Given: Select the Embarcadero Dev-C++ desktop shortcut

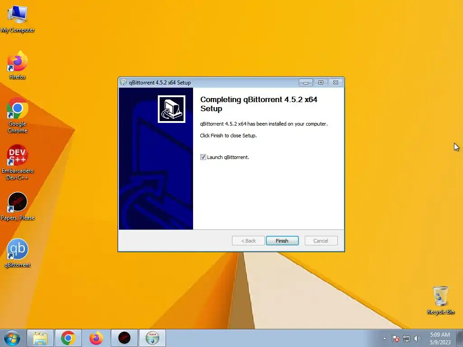Looking at the screenshot, I should click(x=18, y=162).
